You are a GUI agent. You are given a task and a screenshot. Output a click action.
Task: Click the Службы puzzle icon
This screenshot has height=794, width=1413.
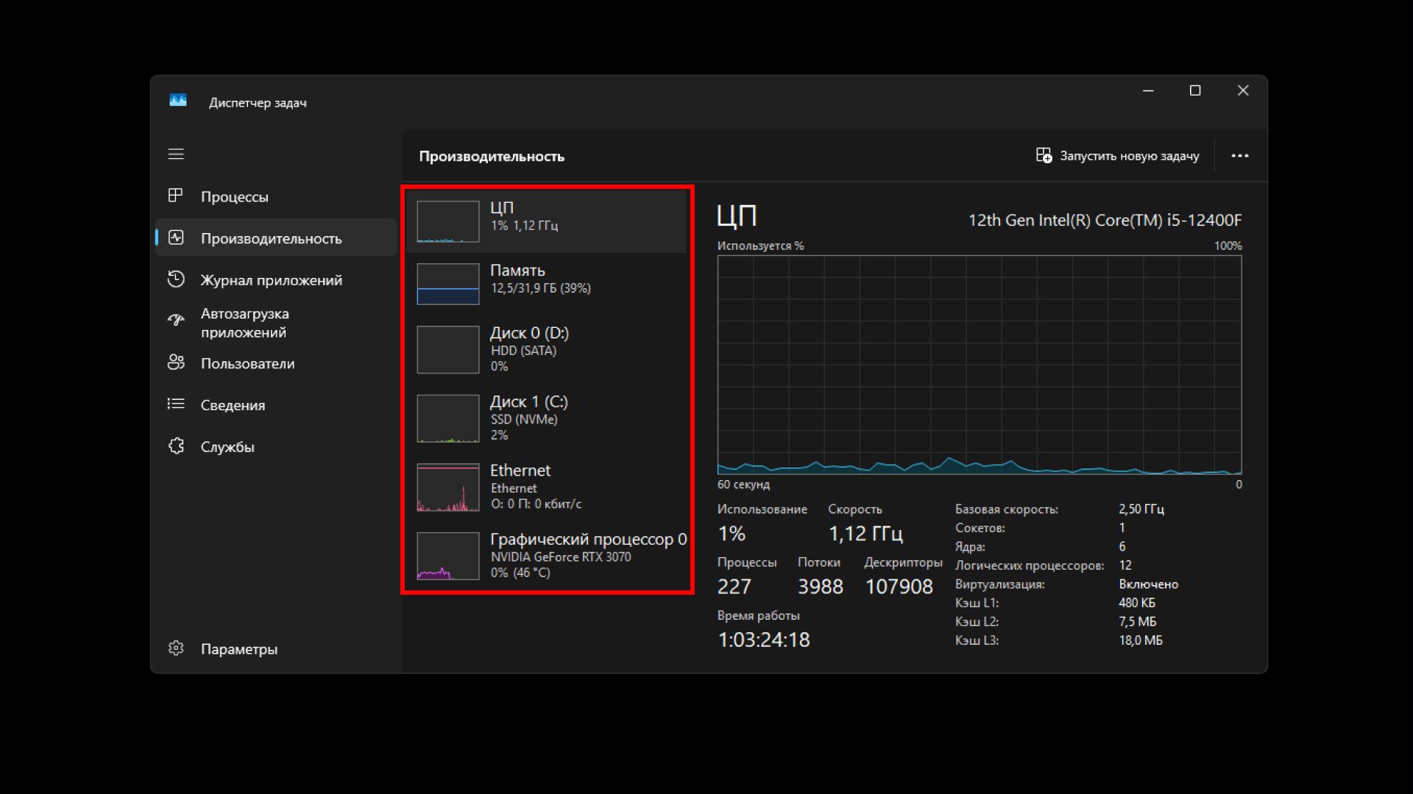(175, 446)
